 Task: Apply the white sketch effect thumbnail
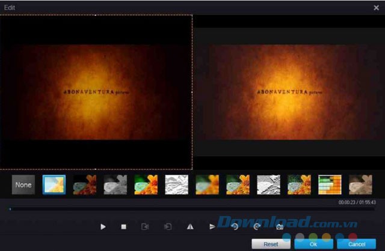pyautogui.click(x=176, y=184)
